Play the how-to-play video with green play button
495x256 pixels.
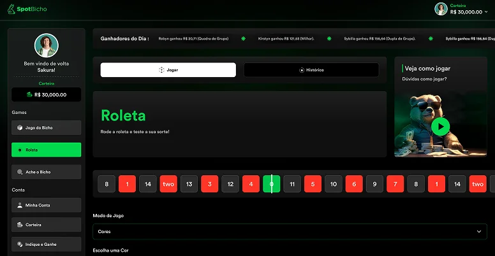coord(440,127)
